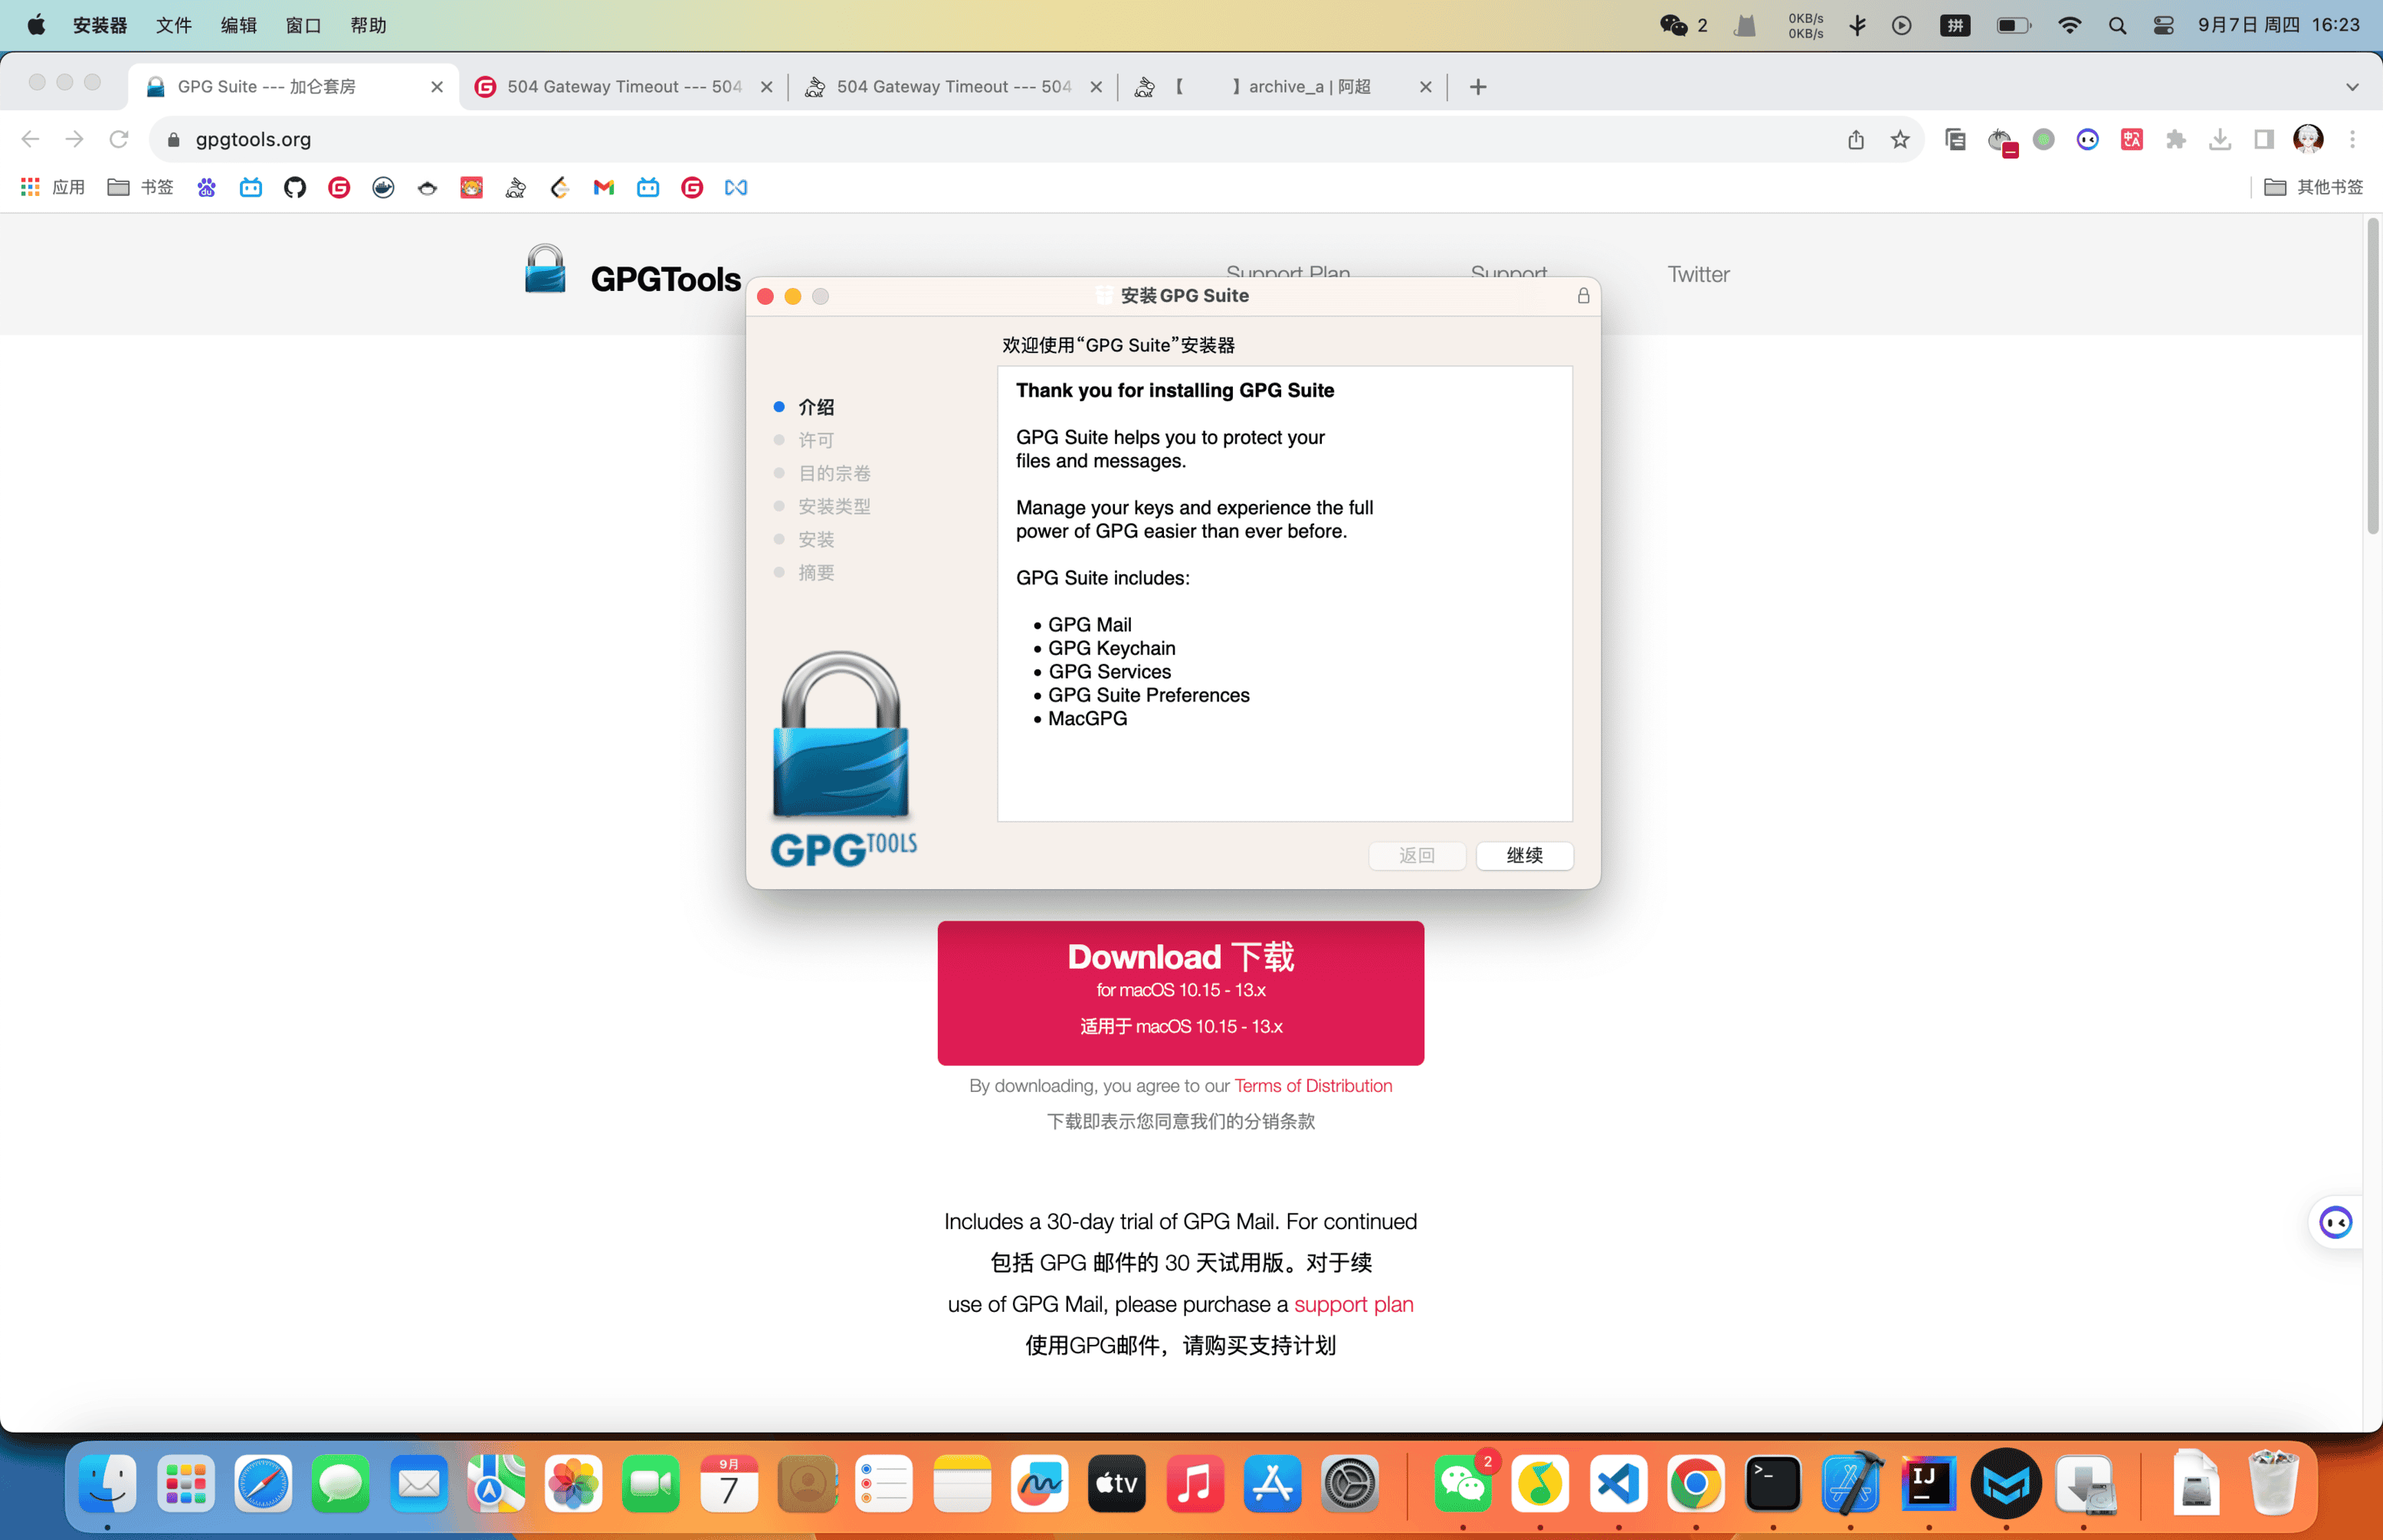The image size is (2383, 1540).
Task: Toggle Chrome side panel icon
Action: (x=2263, y=139)
